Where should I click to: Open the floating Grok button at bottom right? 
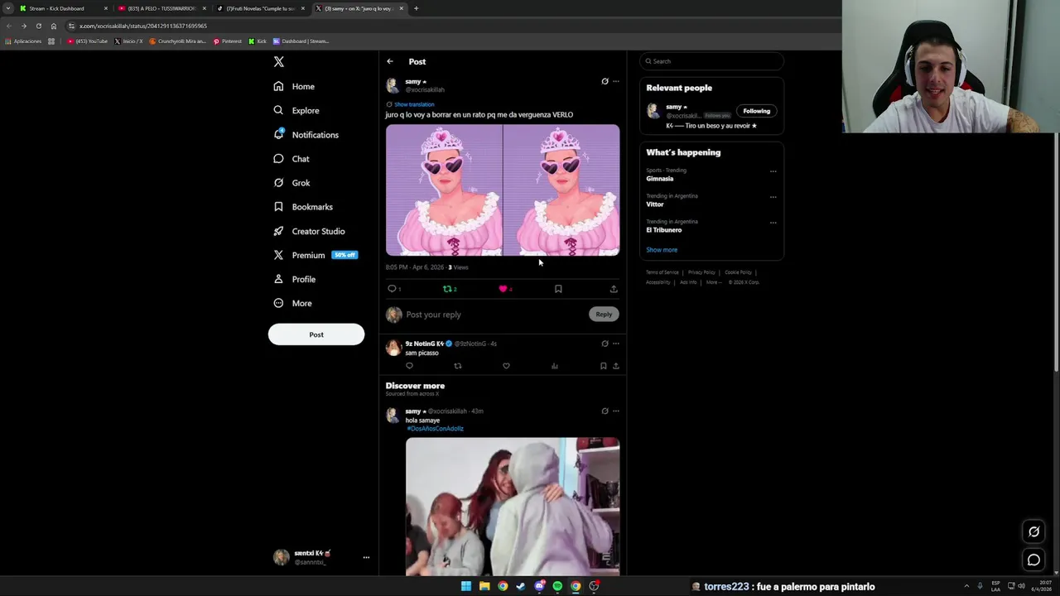coord(1033,531)
